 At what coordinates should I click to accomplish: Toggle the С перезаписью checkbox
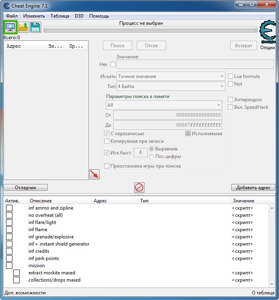(106, 134)
